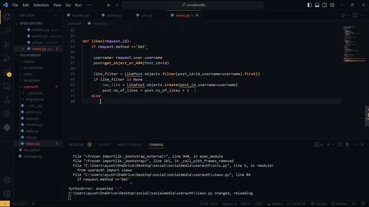Collapse the Open Editors section
369x207 pixels.
tap(31, 24)
